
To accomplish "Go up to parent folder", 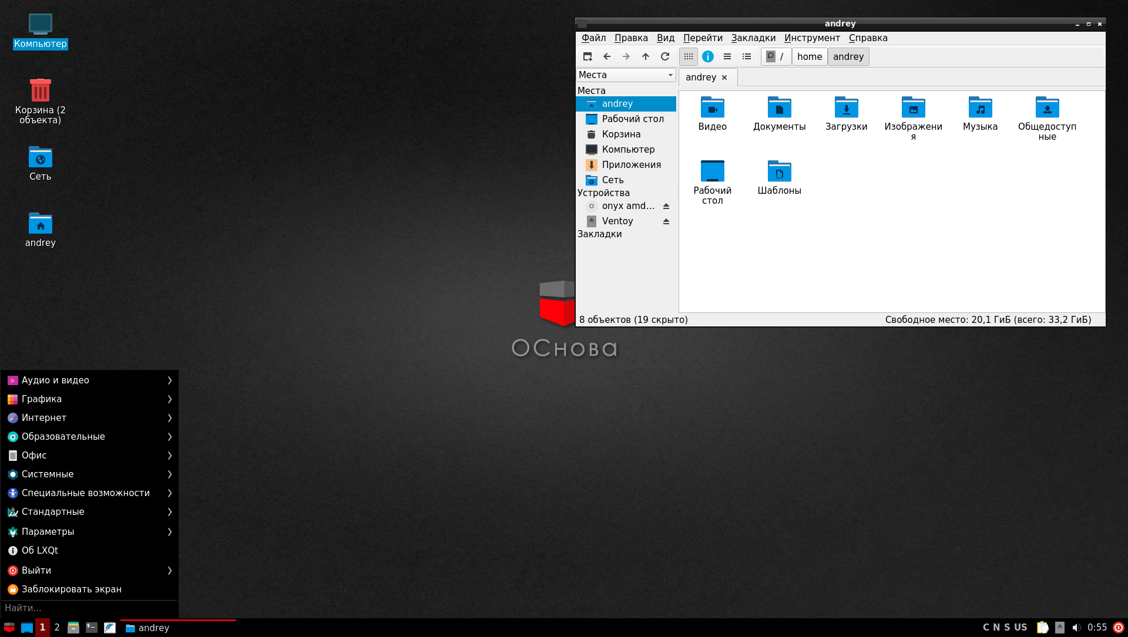I will 646,56.
